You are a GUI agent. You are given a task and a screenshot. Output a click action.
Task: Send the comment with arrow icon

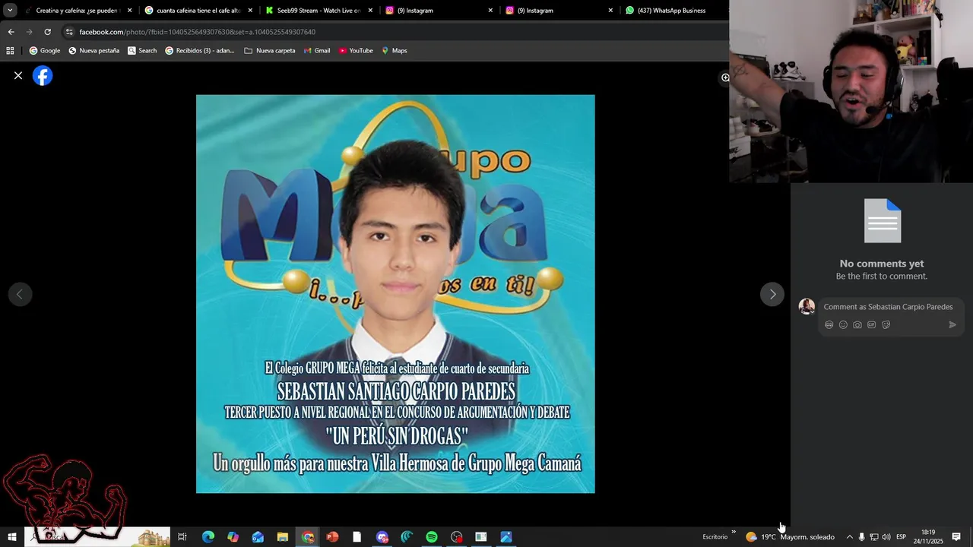point(952,325)
